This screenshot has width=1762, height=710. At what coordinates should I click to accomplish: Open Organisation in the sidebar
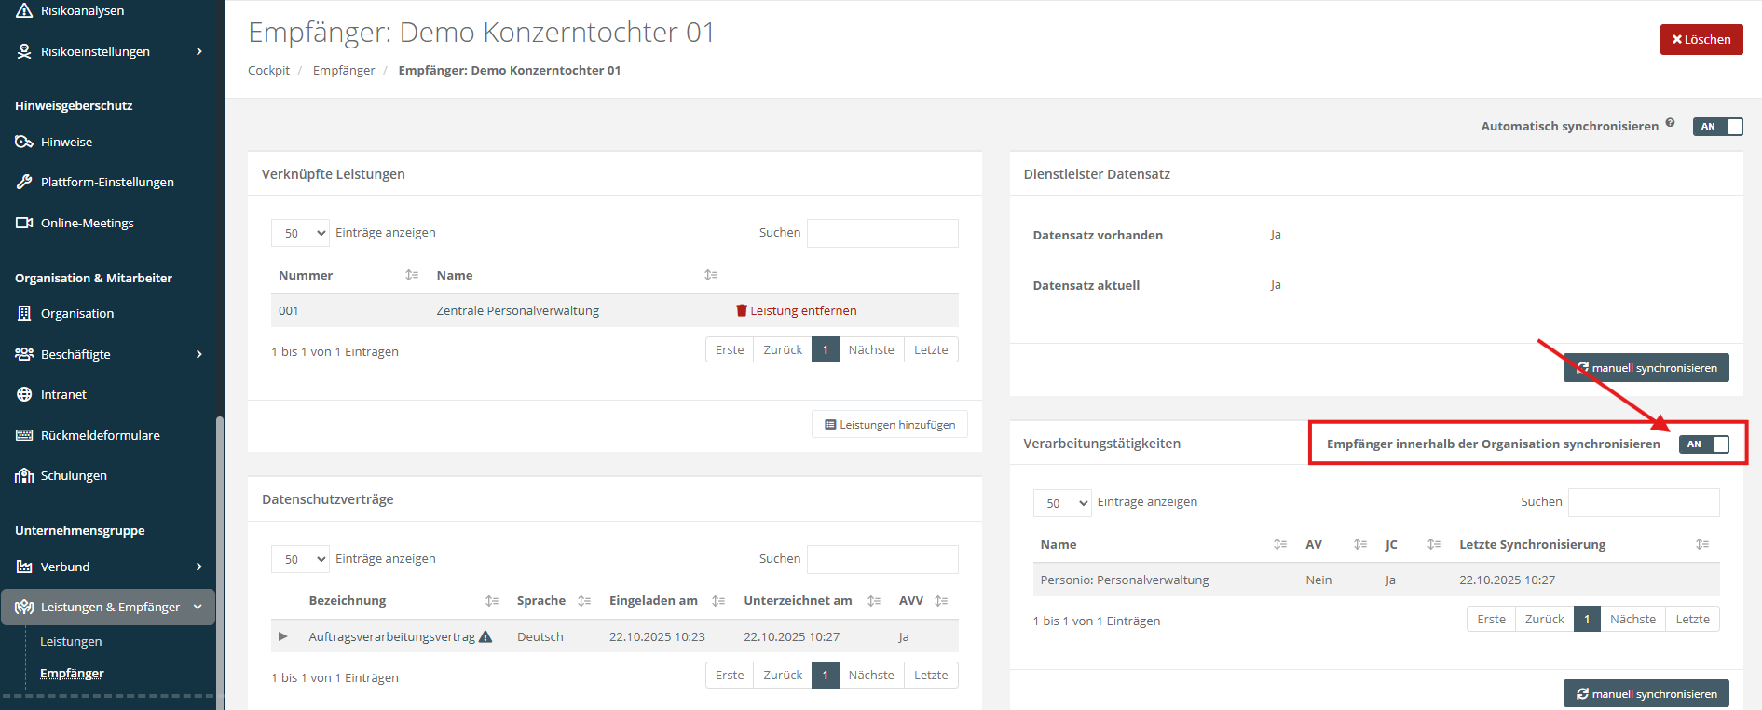(x=77, y=313)
